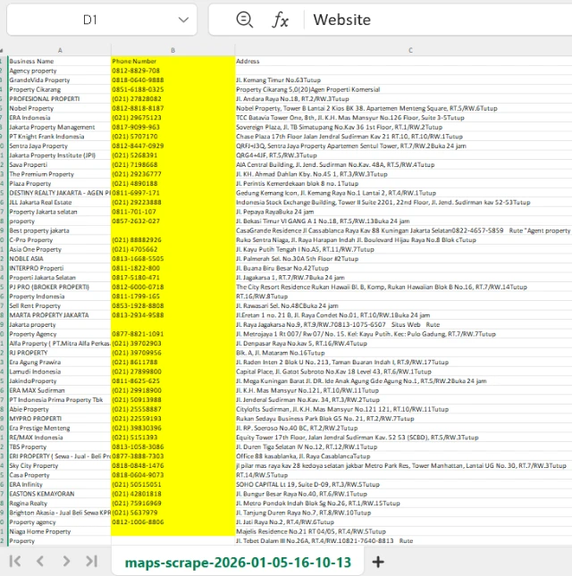Go to next sheet arrow
This screenshot has height=576, width=572.
point(66,561)
